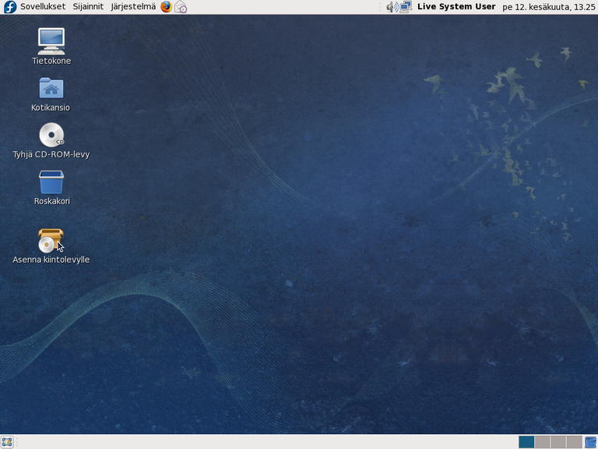Image resolution: width=598 pixels, height=449 pixels.
Task: Launch Firefox from the top panel
Action: pyautogui.click(x=167, y=7)
